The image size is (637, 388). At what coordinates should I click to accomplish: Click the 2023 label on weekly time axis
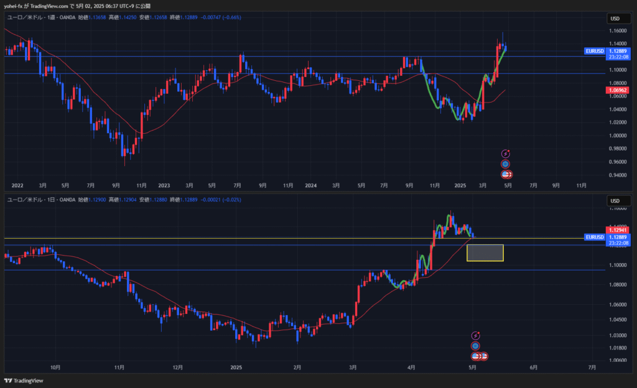164,185
